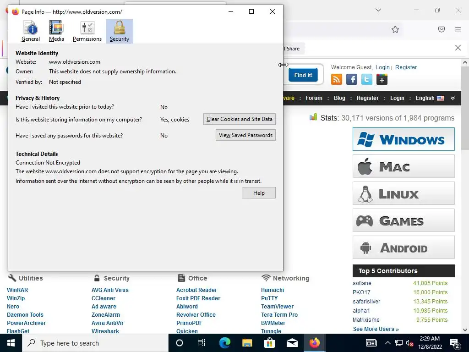Click the Register link beside Welcome Guest
The width and height of the screenshot is (469, 352).
[x=406, y=67]
